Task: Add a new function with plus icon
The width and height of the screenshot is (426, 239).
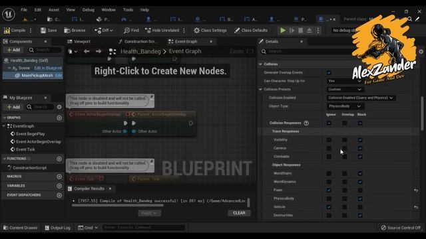Action: (59, 159)
